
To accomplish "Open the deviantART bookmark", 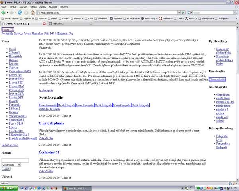I will pos(102,19).
